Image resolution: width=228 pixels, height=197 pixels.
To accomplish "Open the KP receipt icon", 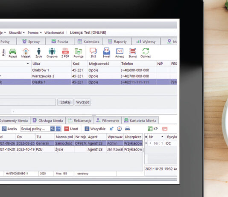I will pyautogui.click(x=153, y=129).
